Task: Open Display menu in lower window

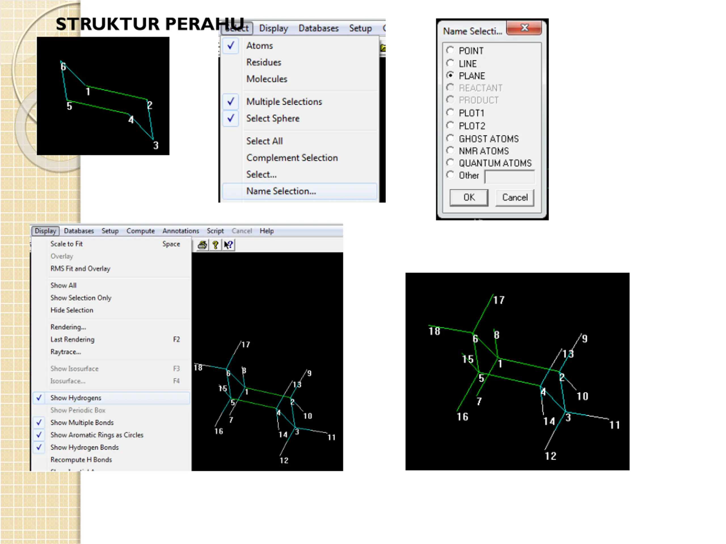Action: pos(45,231)
